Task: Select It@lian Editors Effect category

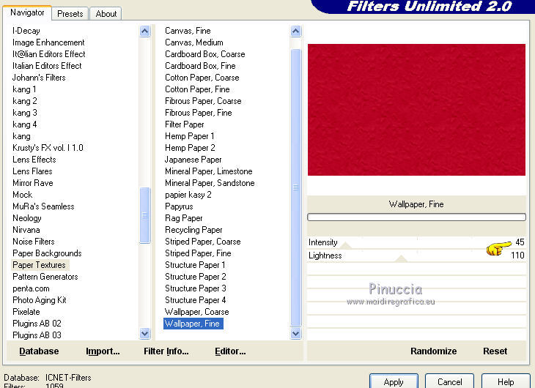Action: (49, 54)
